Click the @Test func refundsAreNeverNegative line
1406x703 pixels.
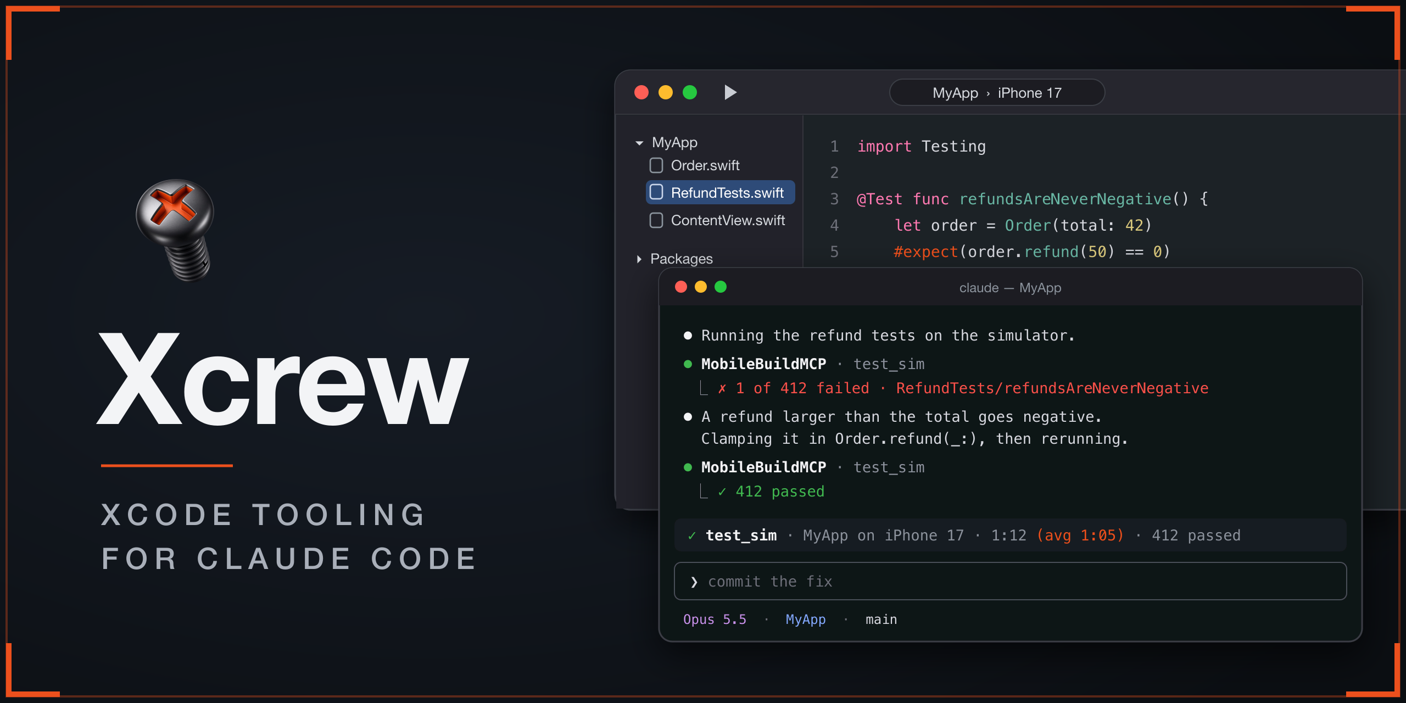point(1033,199)
